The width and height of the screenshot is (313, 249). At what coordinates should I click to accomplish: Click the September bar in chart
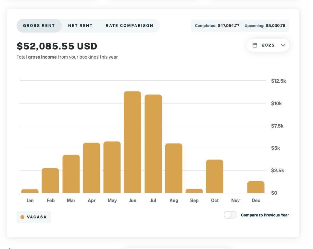click(194, 191)
